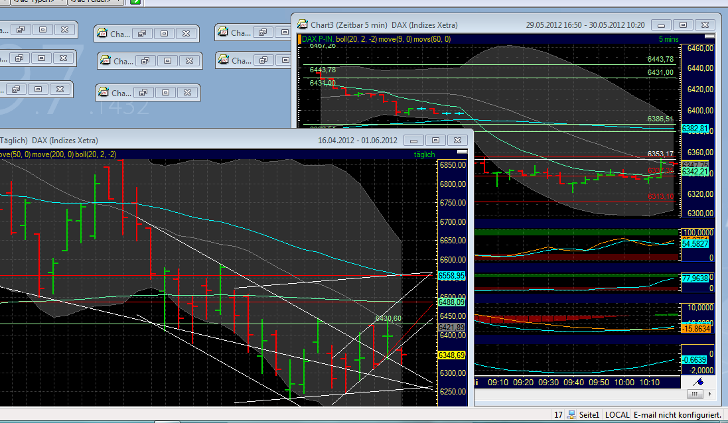Click the blue pin icon below the time axis

click(x=699, y=383)
